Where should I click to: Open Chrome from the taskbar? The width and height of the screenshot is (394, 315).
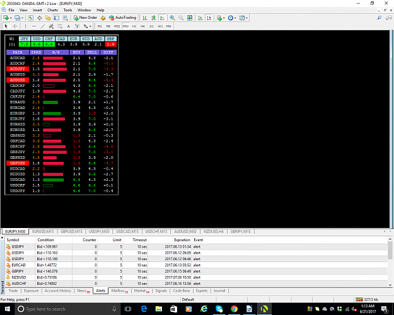(x=234, y=309)
